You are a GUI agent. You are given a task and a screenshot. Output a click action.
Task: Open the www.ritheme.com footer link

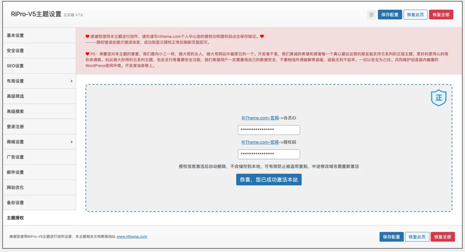tap(132, 237)
